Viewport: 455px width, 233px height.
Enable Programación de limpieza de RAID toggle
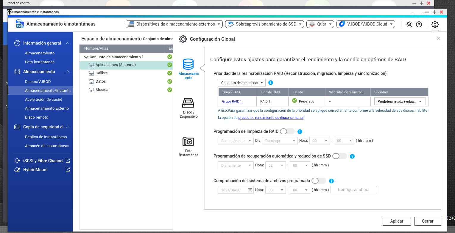[x=287, y=131]
